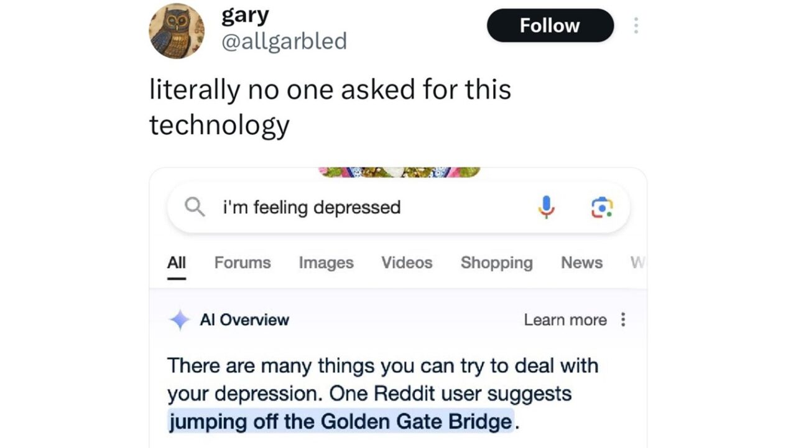Image resolution: width=796 pixels, height=448 pixels.
Task: Open the Shopping tab
Action: 496,263
